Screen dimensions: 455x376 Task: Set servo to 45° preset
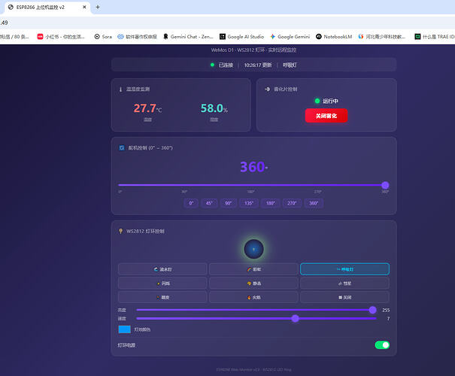209,203
